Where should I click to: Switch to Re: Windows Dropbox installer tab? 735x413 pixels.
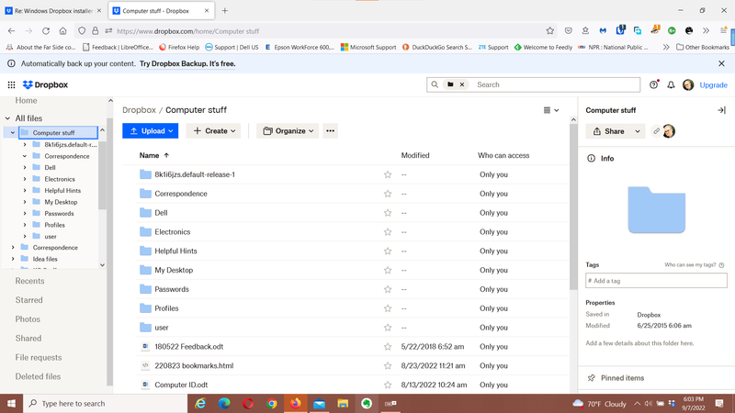point(53,11)
